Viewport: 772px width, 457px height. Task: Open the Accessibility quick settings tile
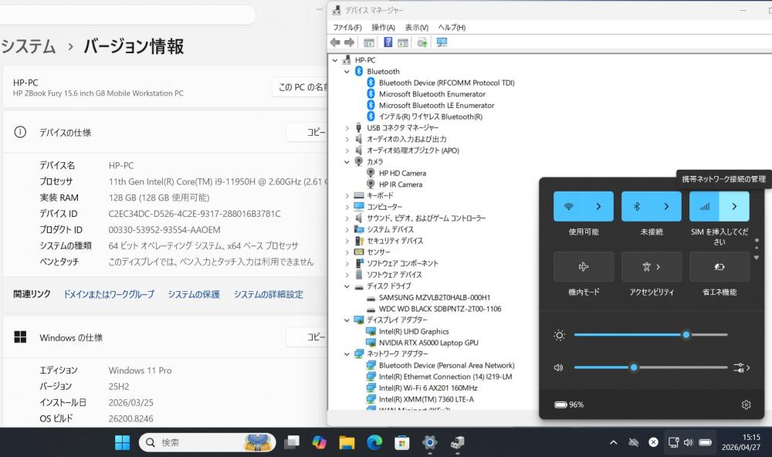[652, 267]
